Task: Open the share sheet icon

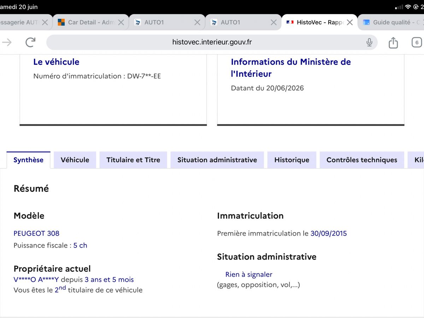Action: click(393, 42)
